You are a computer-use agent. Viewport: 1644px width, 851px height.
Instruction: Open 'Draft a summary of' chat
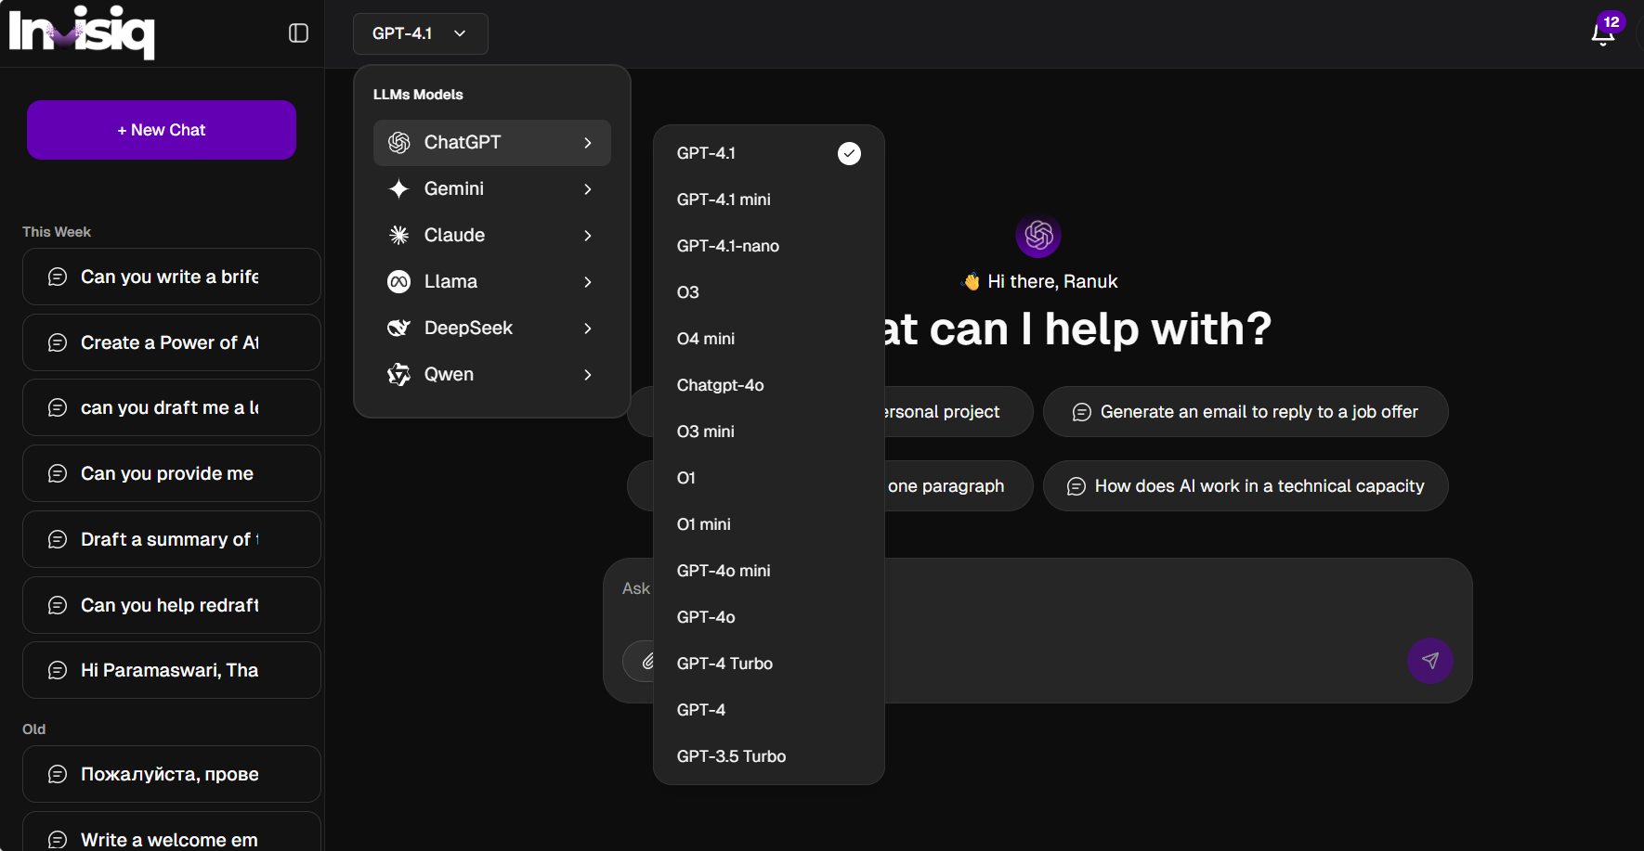pos(172,539)
